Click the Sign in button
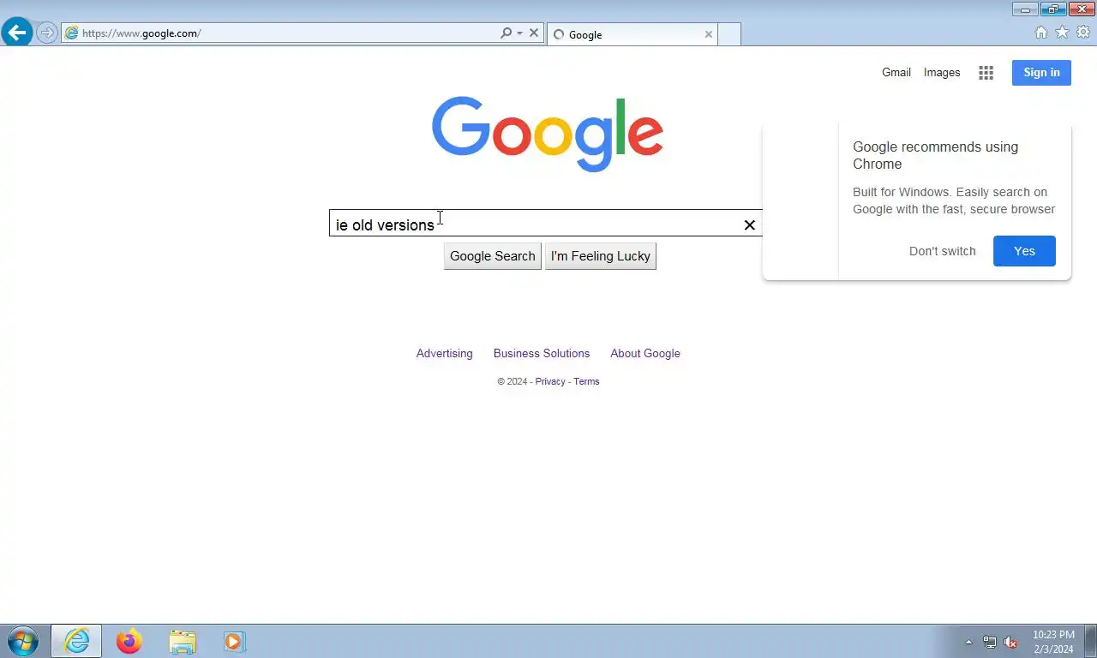1097x658 pixels. (x=1041, y=72)
